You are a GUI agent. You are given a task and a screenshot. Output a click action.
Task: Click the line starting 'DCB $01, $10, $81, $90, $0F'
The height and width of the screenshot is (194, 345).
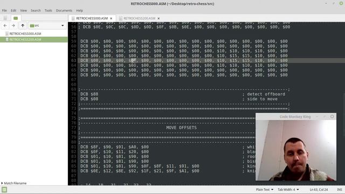click(140, 166)
